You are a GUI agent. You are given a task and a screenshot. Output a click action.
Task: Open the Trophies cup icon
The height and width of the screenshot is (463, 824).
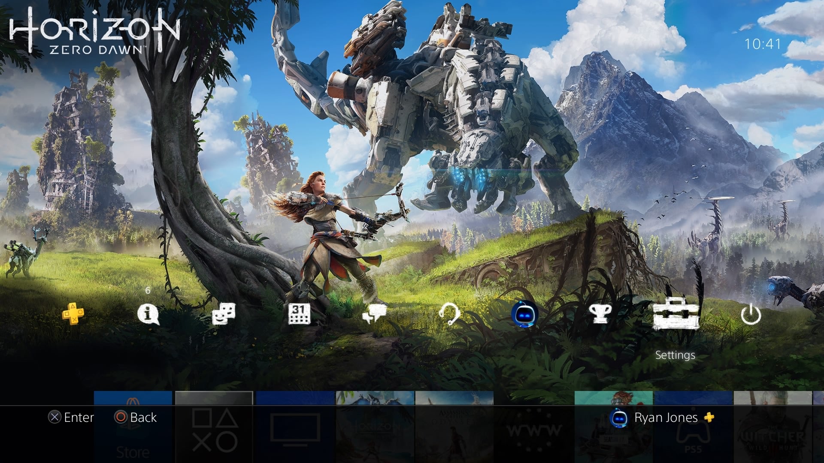pyautogui.click(x=600, y=314)
